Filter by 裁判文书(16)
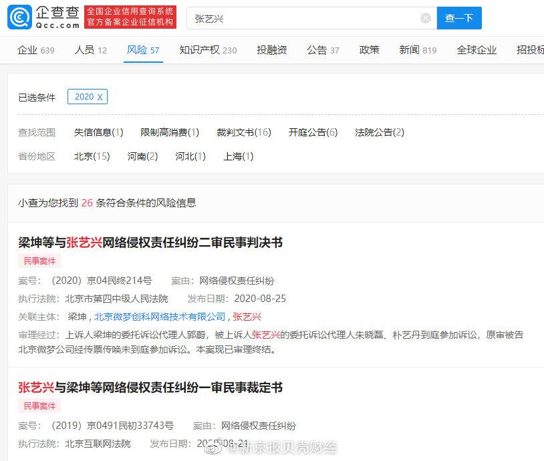The width and height of the screenshot is (544, 461). (x=244, y=132)
